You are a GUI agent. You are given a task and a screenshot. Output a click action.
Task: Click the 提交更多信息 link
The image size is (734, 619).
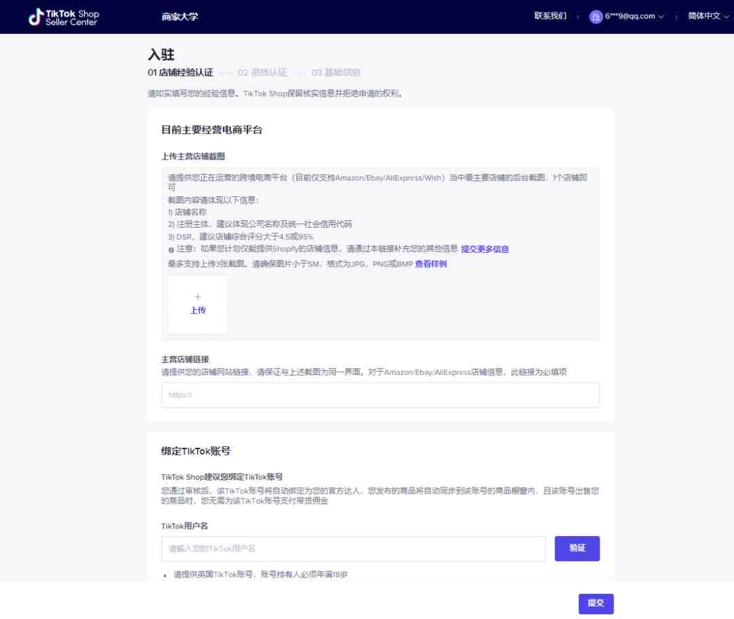(x=485, y=249)
